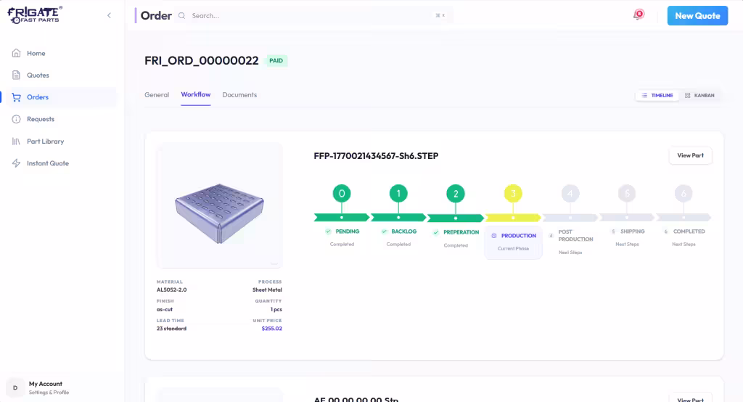743x402 pixels.
Task: Go to Requests in sidebar
Action: (x=41, y=119)
